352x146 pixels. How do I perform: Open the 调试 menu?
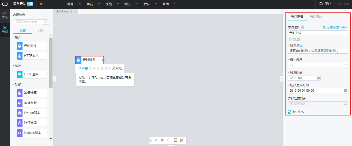[131, 4]
